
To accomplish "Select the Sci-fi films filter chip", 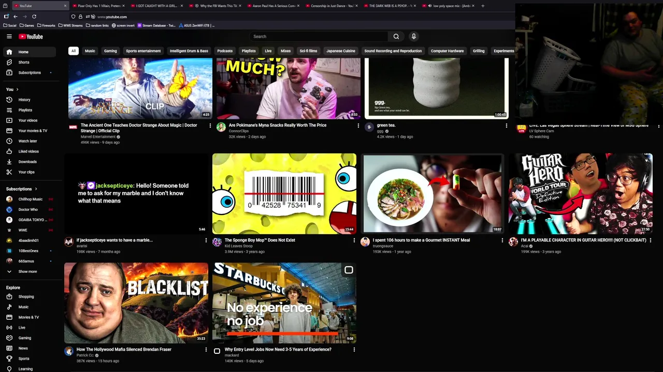I will (x=308, y=51).
